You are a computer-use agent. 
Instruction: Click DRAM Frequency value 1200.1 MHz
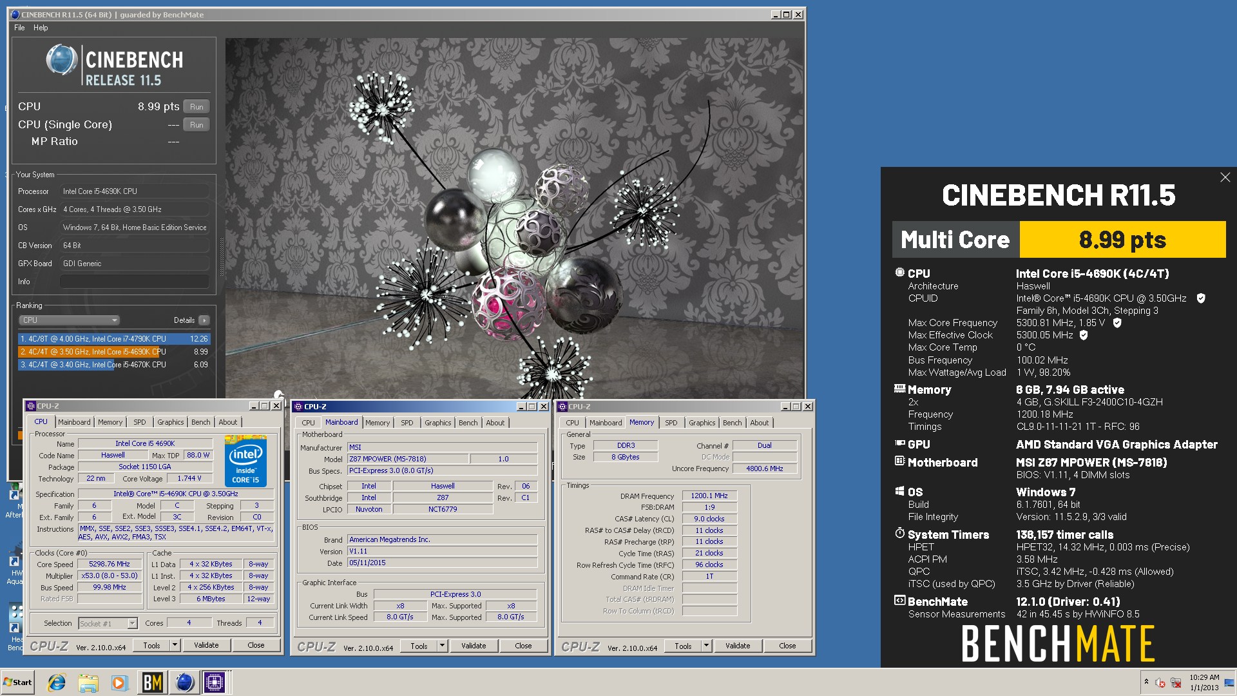pyautogui.click(x=709, y=496)
